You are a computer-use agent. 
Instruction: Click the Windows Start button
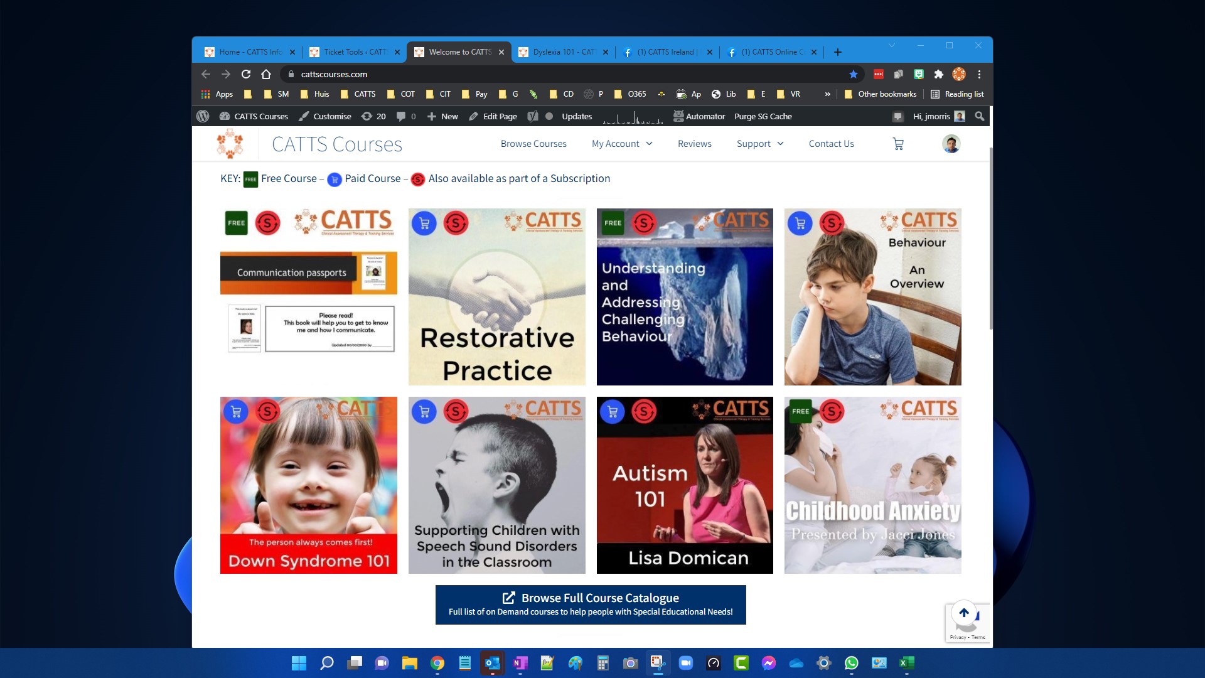[299, 663]
